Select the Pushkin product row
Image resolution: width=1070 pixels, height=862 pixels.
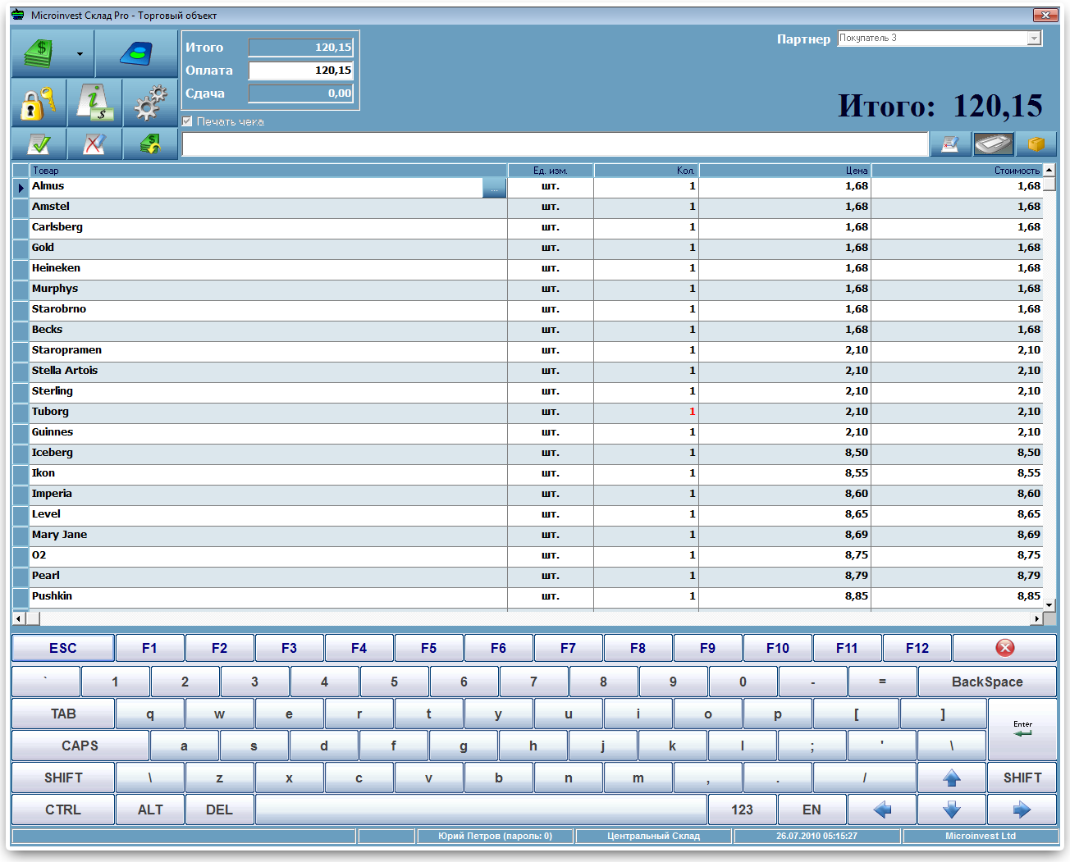click(x=528, y=596)
